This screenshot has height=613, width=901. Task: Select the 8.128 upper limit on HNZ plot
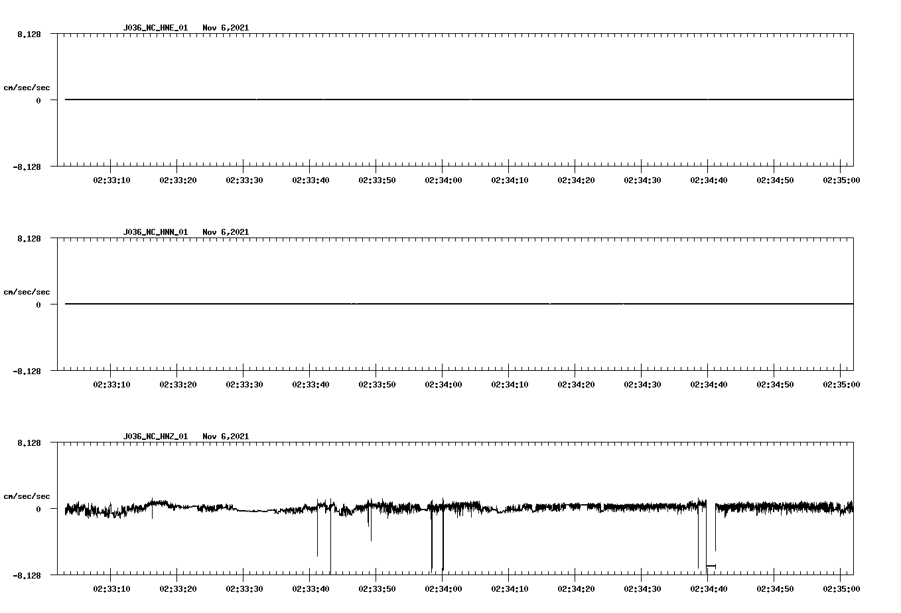pos(29,443)
